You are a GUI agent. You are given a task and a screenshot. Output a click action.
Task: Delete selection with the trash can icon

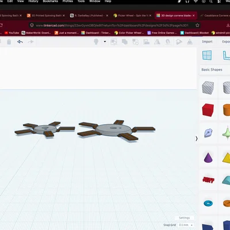click(9, 41)
